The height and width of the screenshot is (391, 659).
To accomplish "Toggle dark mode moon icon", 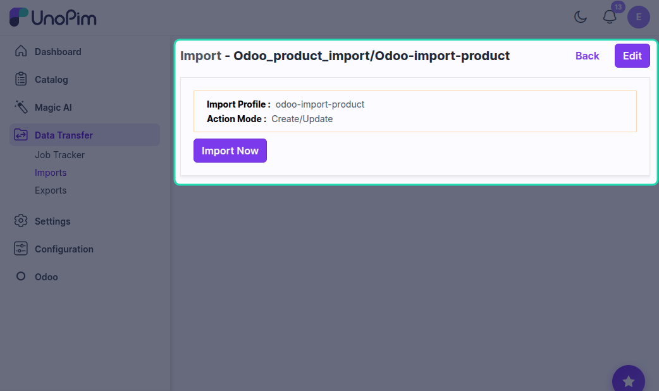I will [x=581, y=17].
